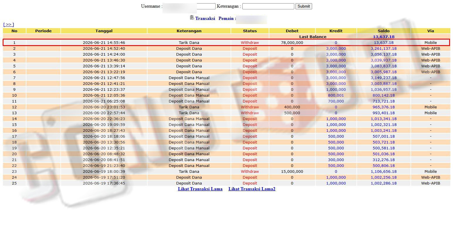Click the Last Balance value 13,637.18

[x=383, y=37]
